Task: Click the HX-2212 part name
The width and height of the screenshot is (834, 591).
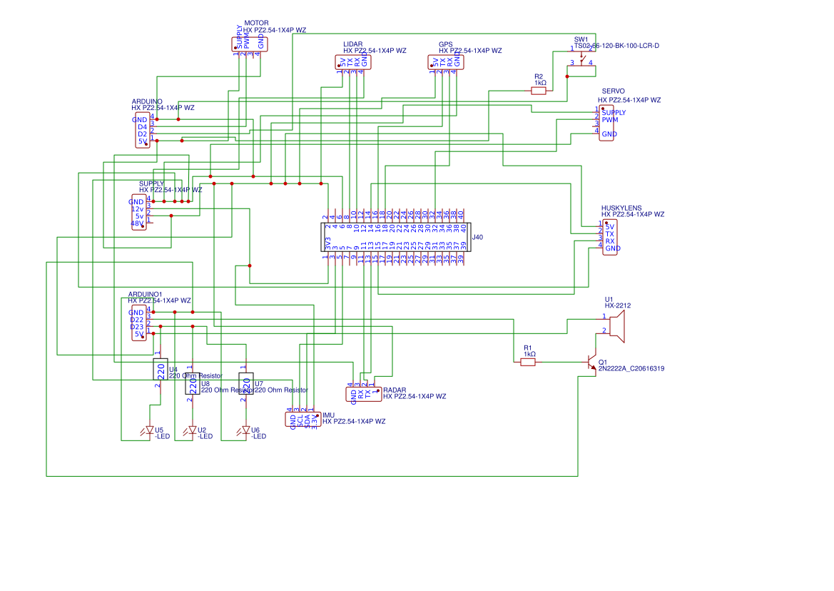Action: click(x=618, y=305)
